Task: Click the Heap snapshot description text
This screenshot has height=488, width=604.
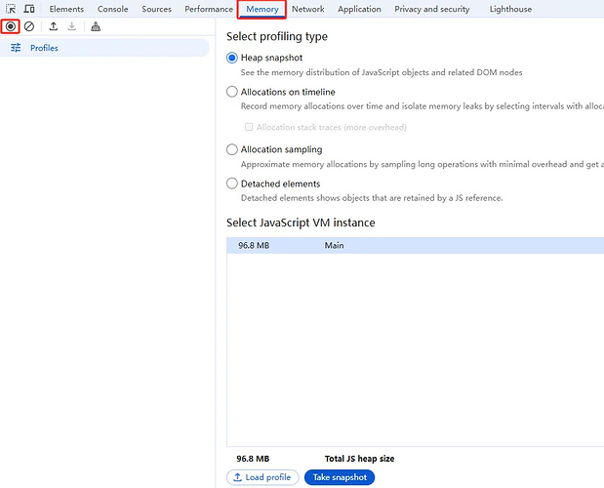Action: pyautogui.click(x=382, y=72)
